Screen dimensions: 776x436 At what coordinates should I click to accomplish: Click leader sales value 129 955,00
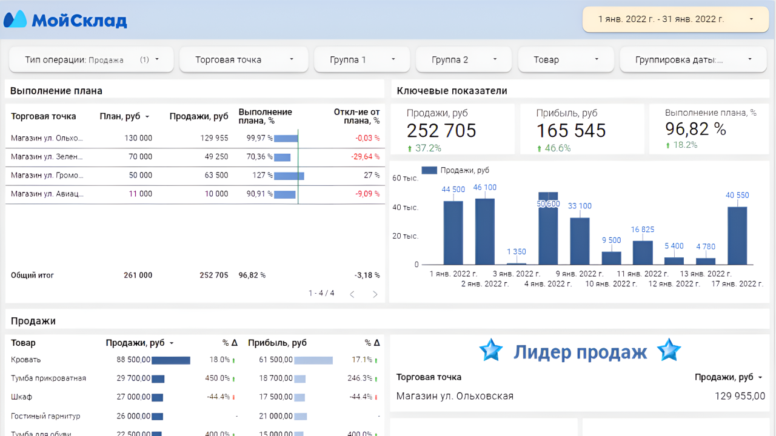[740, 396]
